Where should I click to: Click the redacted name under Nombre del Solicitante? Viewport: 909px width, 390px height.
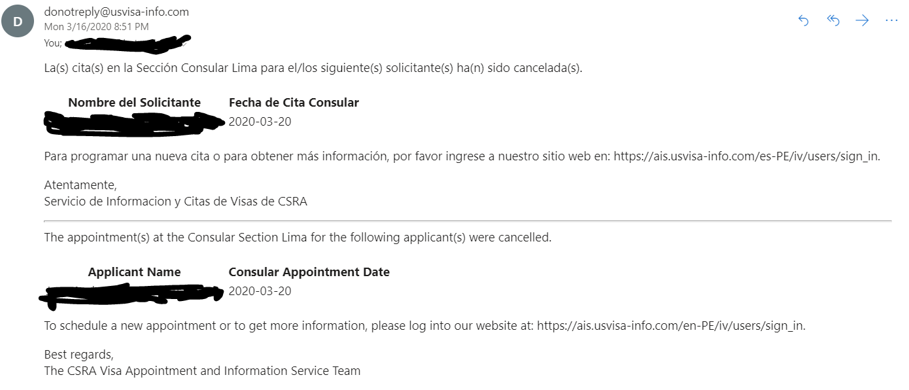click(x=134, y=124)
